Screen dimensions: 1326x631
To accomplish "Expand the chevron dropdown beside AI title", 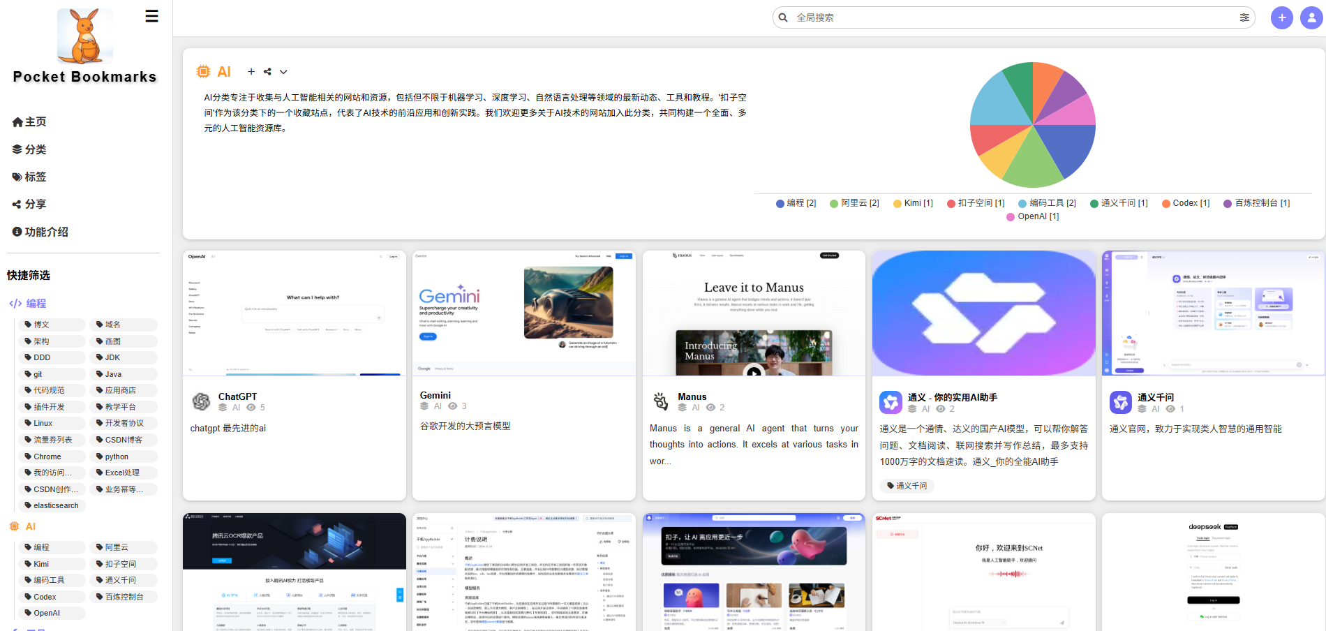I will tap(283, 72).
